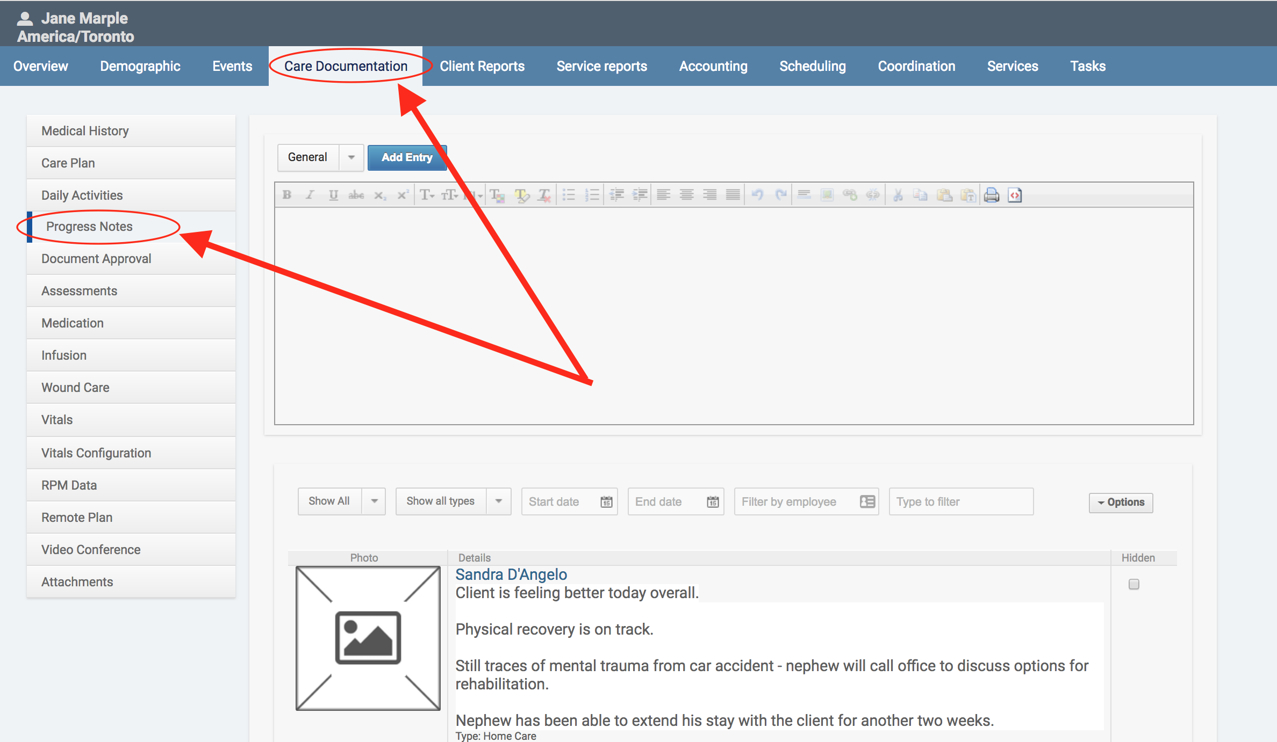Click the undo arrow icon
This screenshot has width=1277, height=742.
(757, 195)
